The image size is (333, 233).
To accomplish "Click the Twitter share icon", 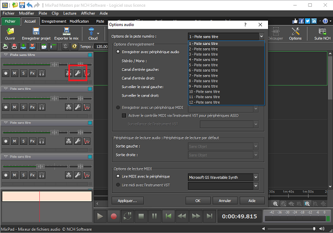I will coord(307,21).
